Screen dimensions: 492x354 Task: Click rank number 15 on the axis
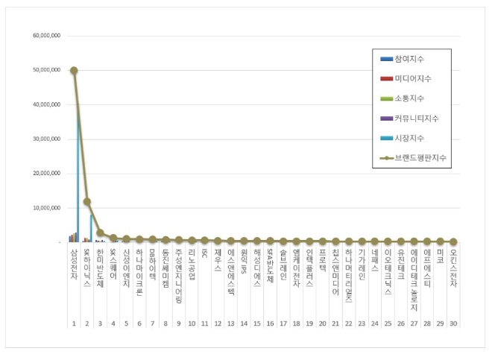pos(256,325)
